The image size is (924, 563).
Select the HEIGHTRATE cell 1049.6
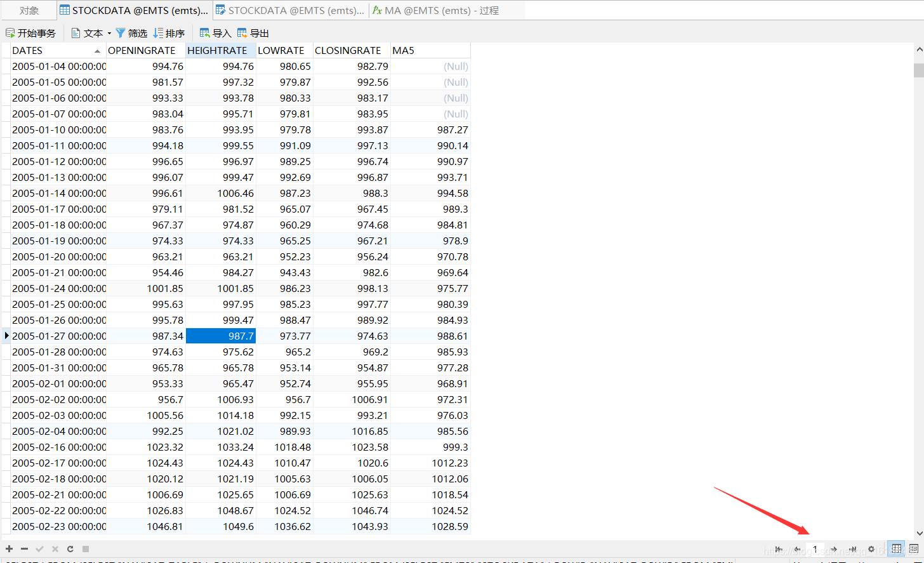(x=221, y=526)
